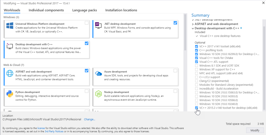
Task: Click the Universal Windows Platform development icon
Action: [10, 26]
